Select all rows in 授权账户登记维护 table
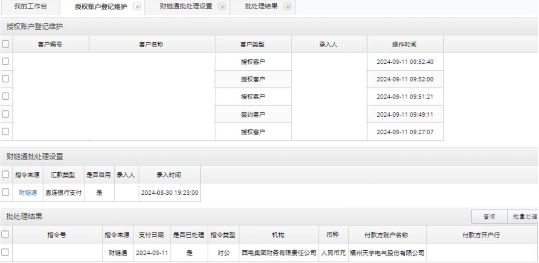The image size is (539, 263). pos(6,44)
